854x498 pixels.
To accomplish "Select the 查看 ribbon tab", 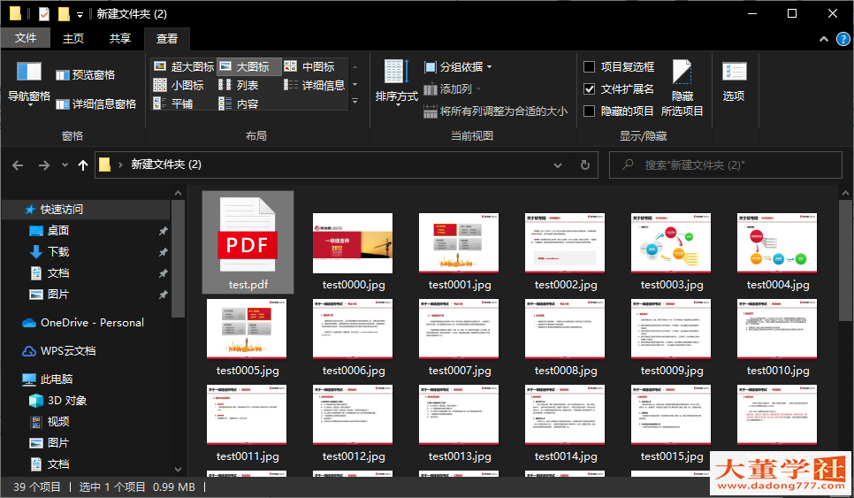I will pyautogui.click(x=167, y=38).
